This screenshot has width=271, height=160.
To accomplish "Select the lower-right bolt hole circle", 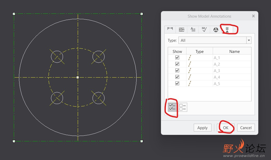I will click(x=99, y=98).
